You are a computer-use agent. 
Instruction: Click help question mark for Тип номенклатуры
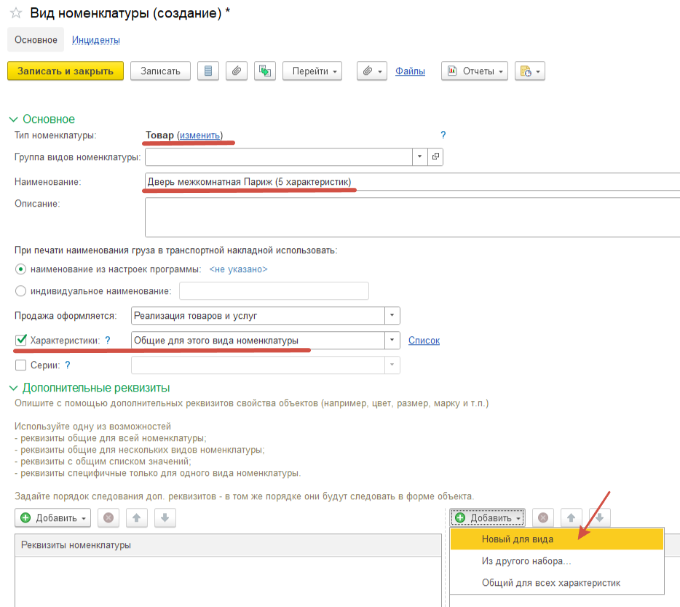coord(443,135)
